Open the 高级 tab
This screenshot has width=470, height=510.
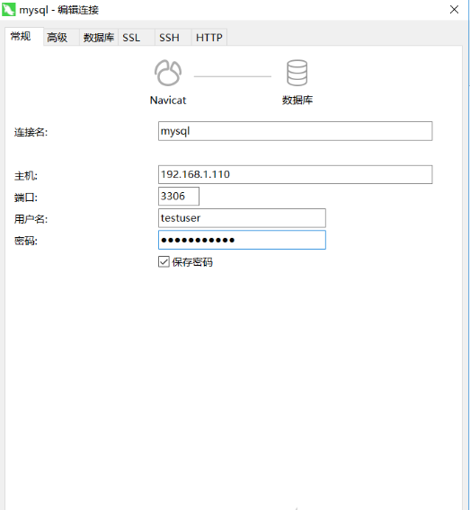coord(61,38)
